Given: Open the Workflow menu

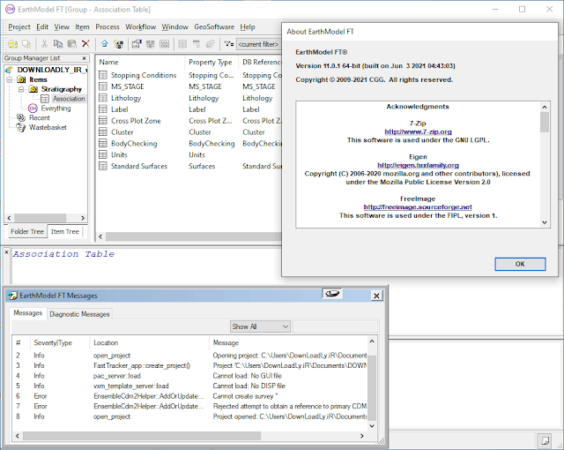Looking at the screenshot, I should coord(141,26).
